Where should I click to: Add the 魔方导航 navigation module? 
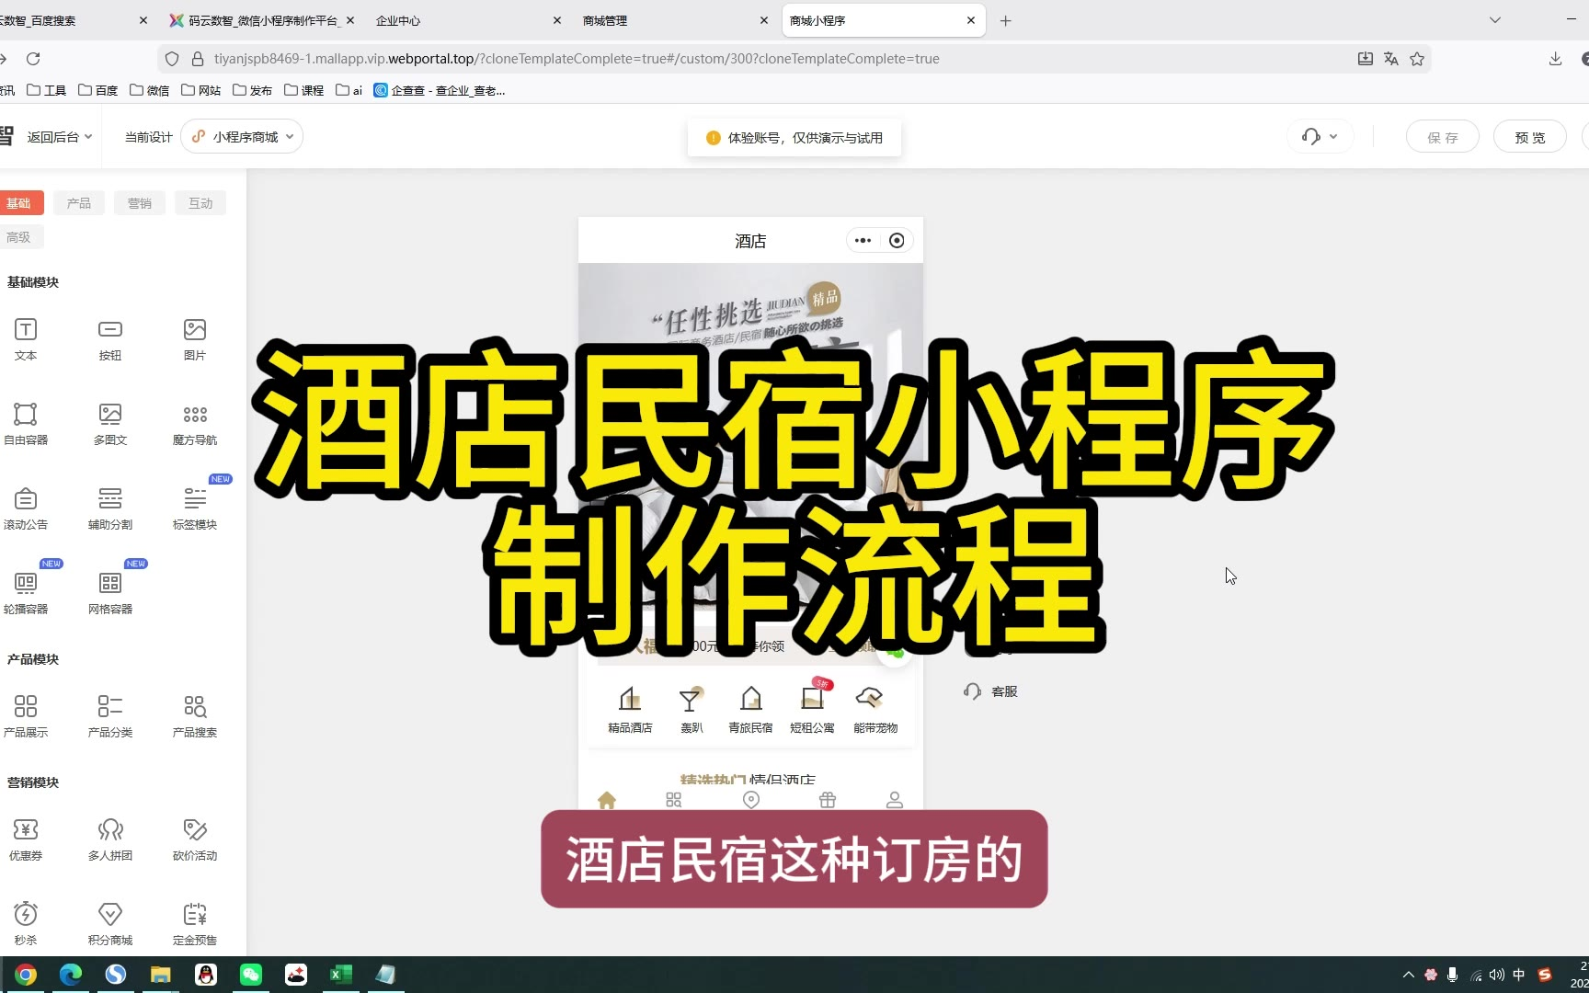pos(195,424)
